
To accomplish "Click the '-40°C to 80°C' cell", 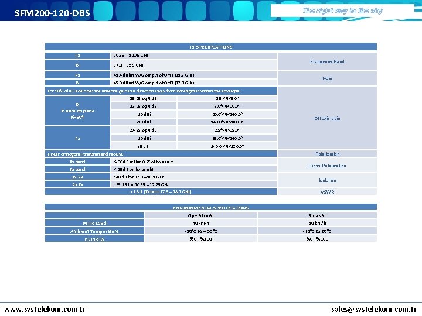I will (x=317, y=231).
